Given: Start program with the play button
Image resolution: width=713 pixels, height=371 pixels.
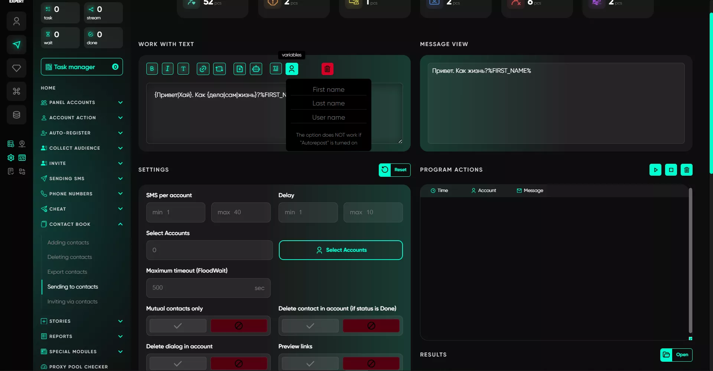Looking at the screenshot, I should coord(655,170).
